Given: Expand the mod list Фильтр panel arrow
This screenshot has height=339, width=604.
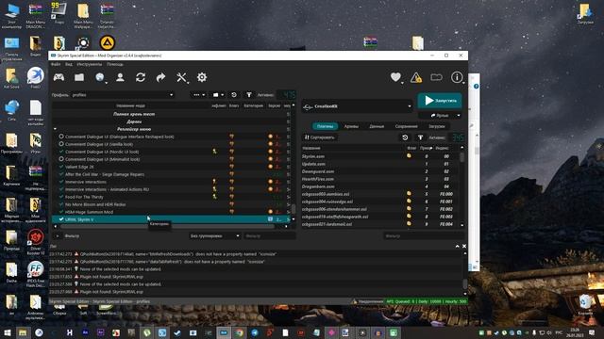Looking at the screenshot, I should (58, 236).
